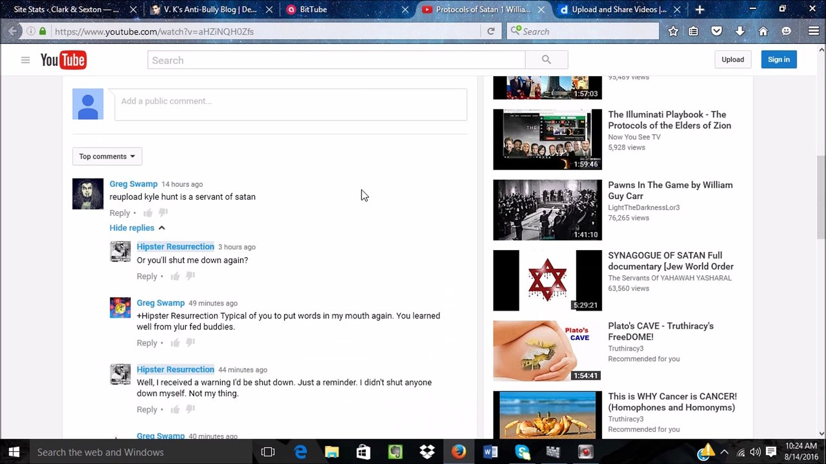
Task: Dislike Greg Swamp's 49 minutes ago reply
Action: point(190,343)
